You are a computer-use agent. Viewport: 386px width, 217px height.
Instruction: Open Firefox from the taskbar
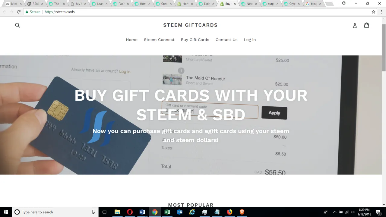tap(229, 212)
